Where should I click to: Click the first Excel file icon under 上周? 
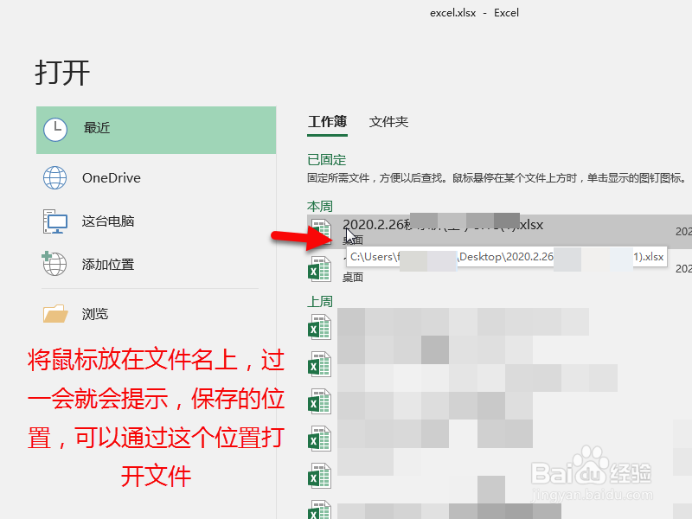click(319, 327)
